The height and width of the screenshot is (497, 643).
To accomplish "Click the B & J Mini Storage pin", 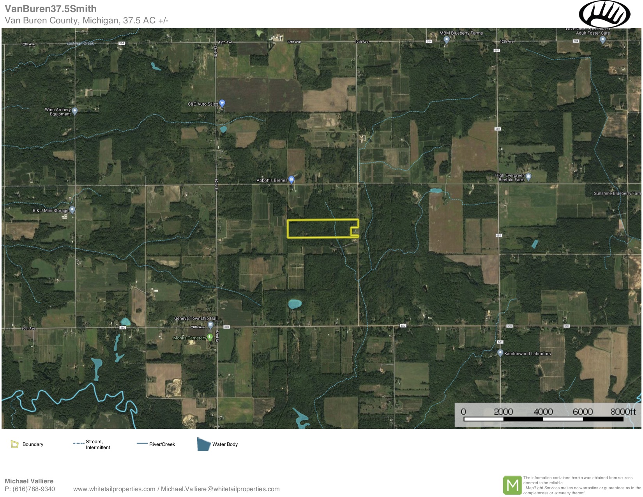I will pyautogui.click(x=72, y=210).
